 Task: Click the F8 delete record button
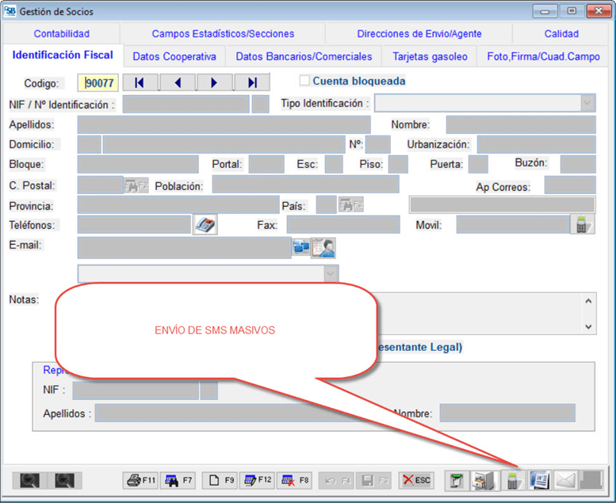[x=295, y=480]
